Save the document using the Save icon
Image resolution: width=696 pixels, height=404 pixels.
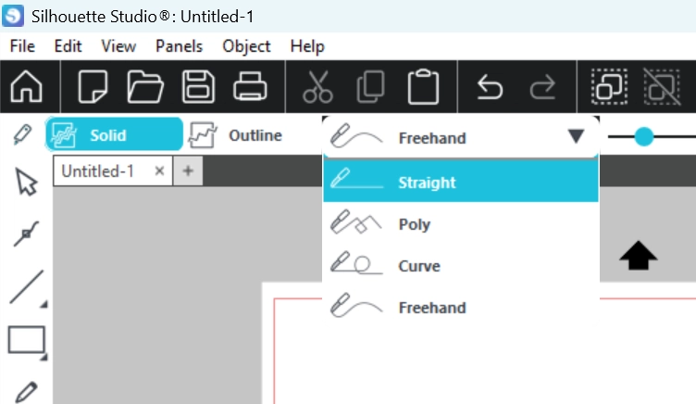(x=199, y=87)
